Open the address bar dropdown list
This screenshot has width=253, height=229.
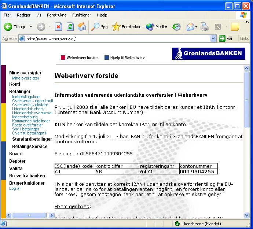pos(213,38)
